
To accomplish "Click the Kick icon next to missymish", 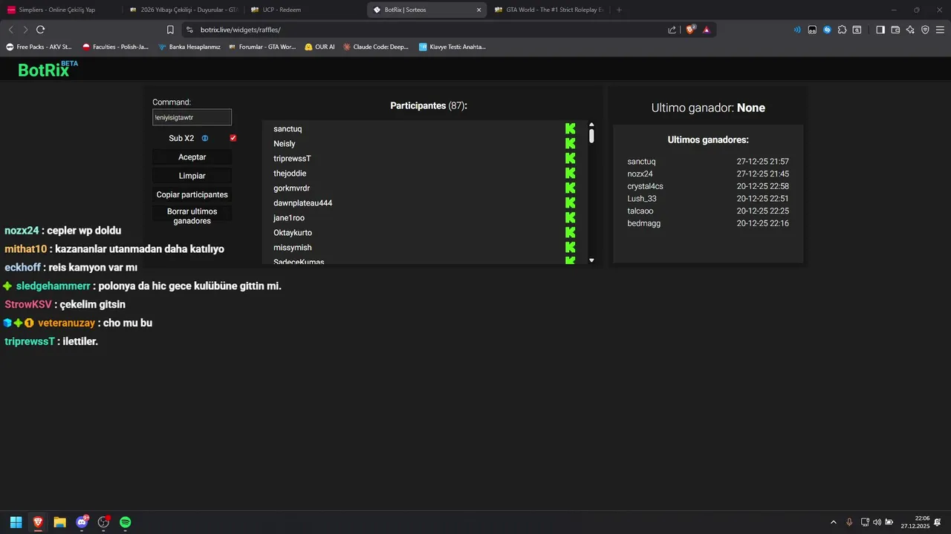I will coord(570,248).
